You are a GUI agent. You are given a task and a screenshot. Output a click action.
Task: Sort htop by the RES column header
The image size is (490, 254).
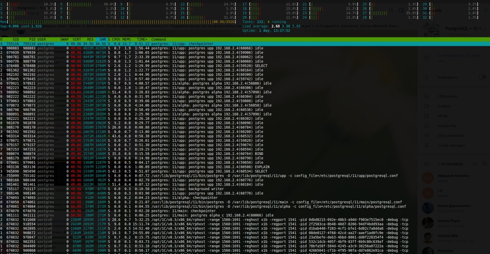tap(90, 39)
